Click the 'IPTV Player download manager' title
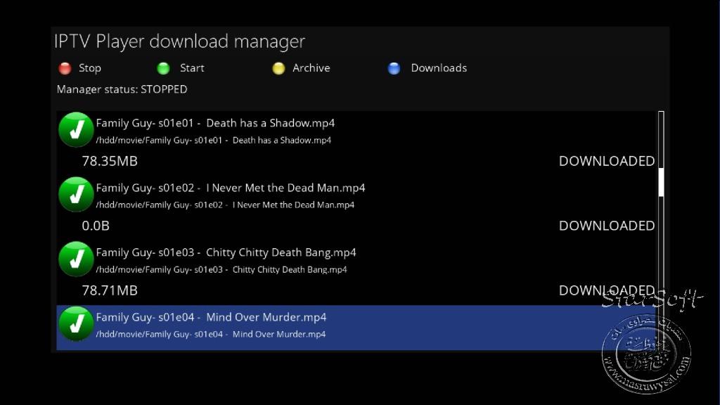720x405 pixels. coord(179,41)
